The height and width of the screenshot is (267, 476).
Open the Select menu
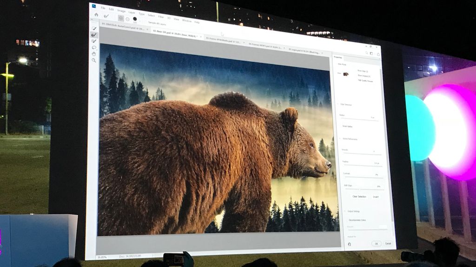[x=151, y=15]
